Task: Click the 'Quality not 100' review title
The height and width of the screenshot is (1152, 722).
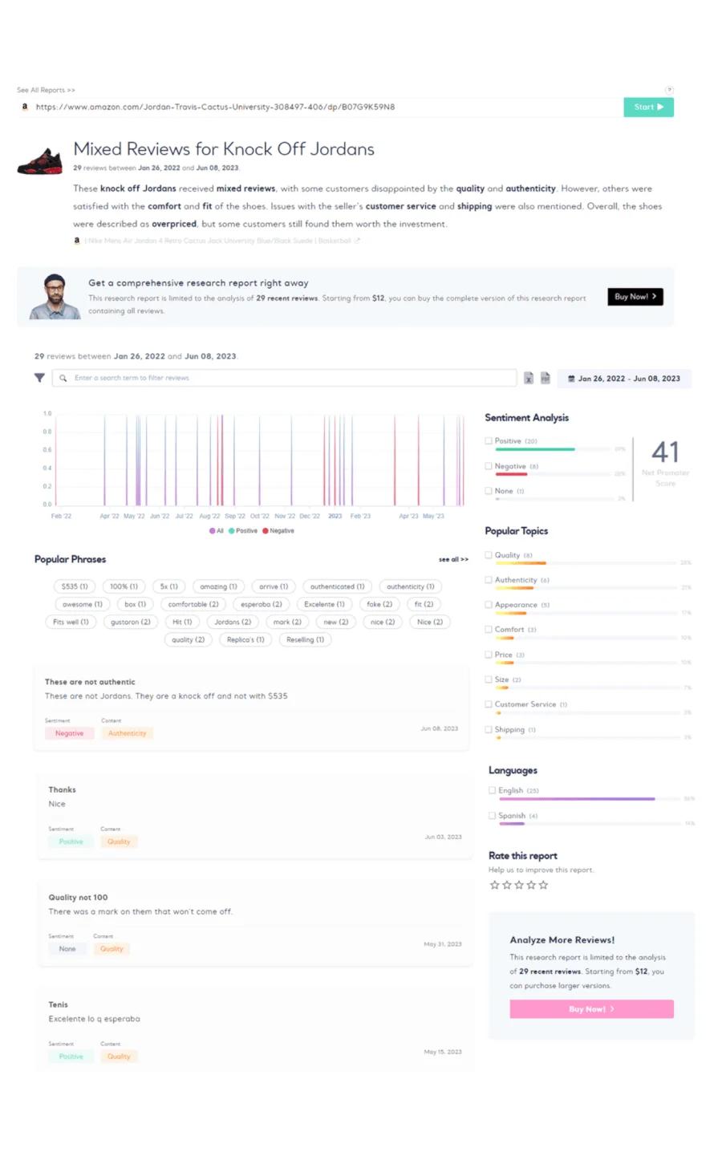Action: click(x=78, y=898)
